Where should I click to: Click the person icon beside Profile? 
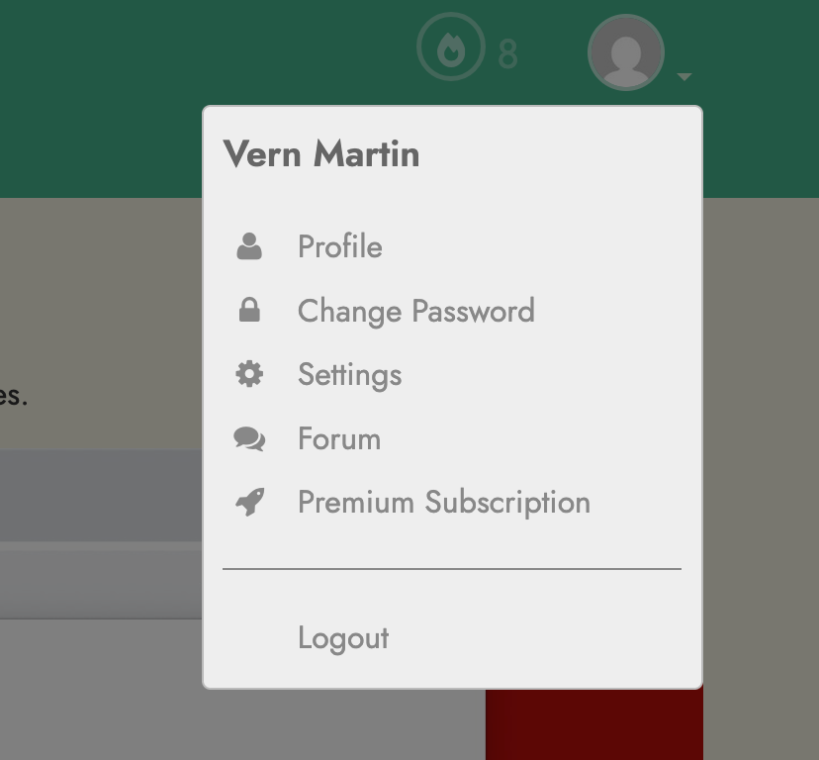249,246
